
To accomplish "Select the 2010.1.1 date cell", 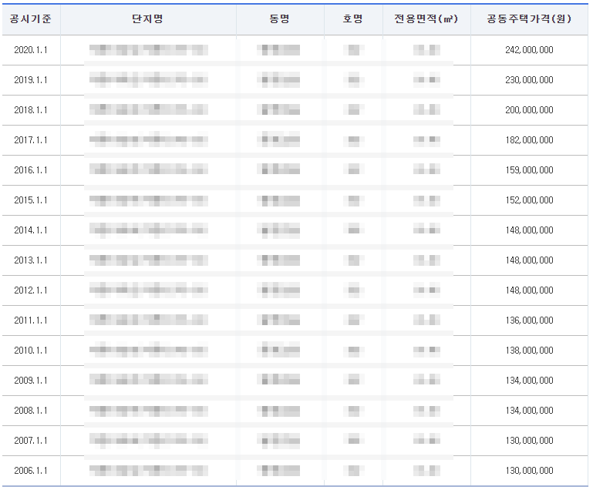I will pos(31,351).
